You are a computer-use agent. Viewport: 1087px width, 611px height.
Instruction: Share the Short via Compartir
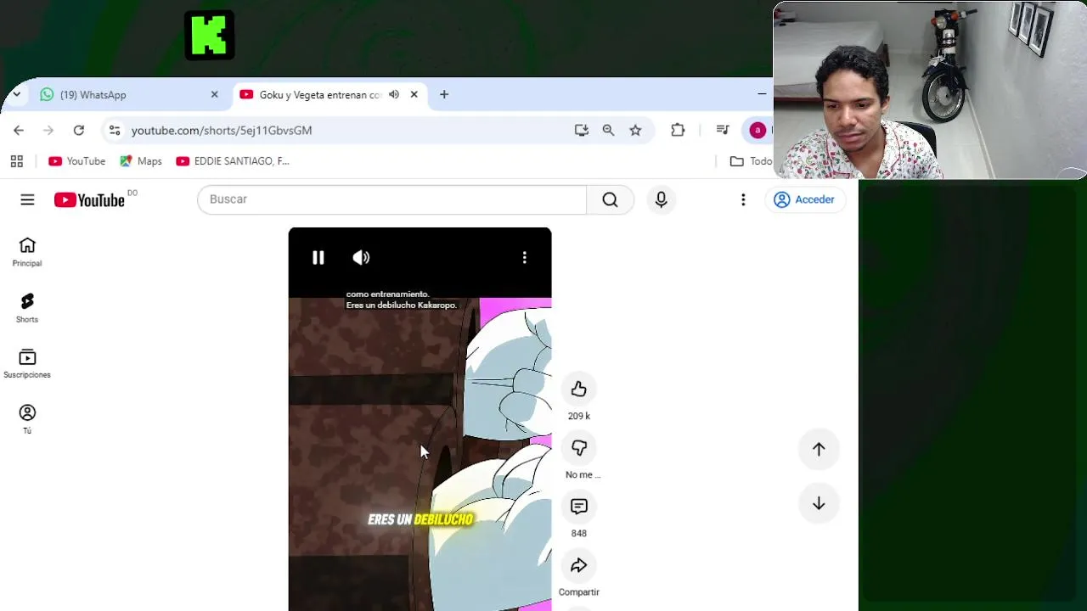pyautogui.click(x=579, y=565)
